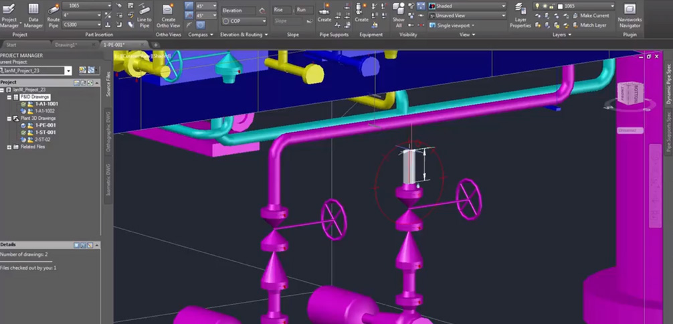The height and width of the screenshot is (324, 673).
Task: Click the Rise input field
Action: point(281,10)
